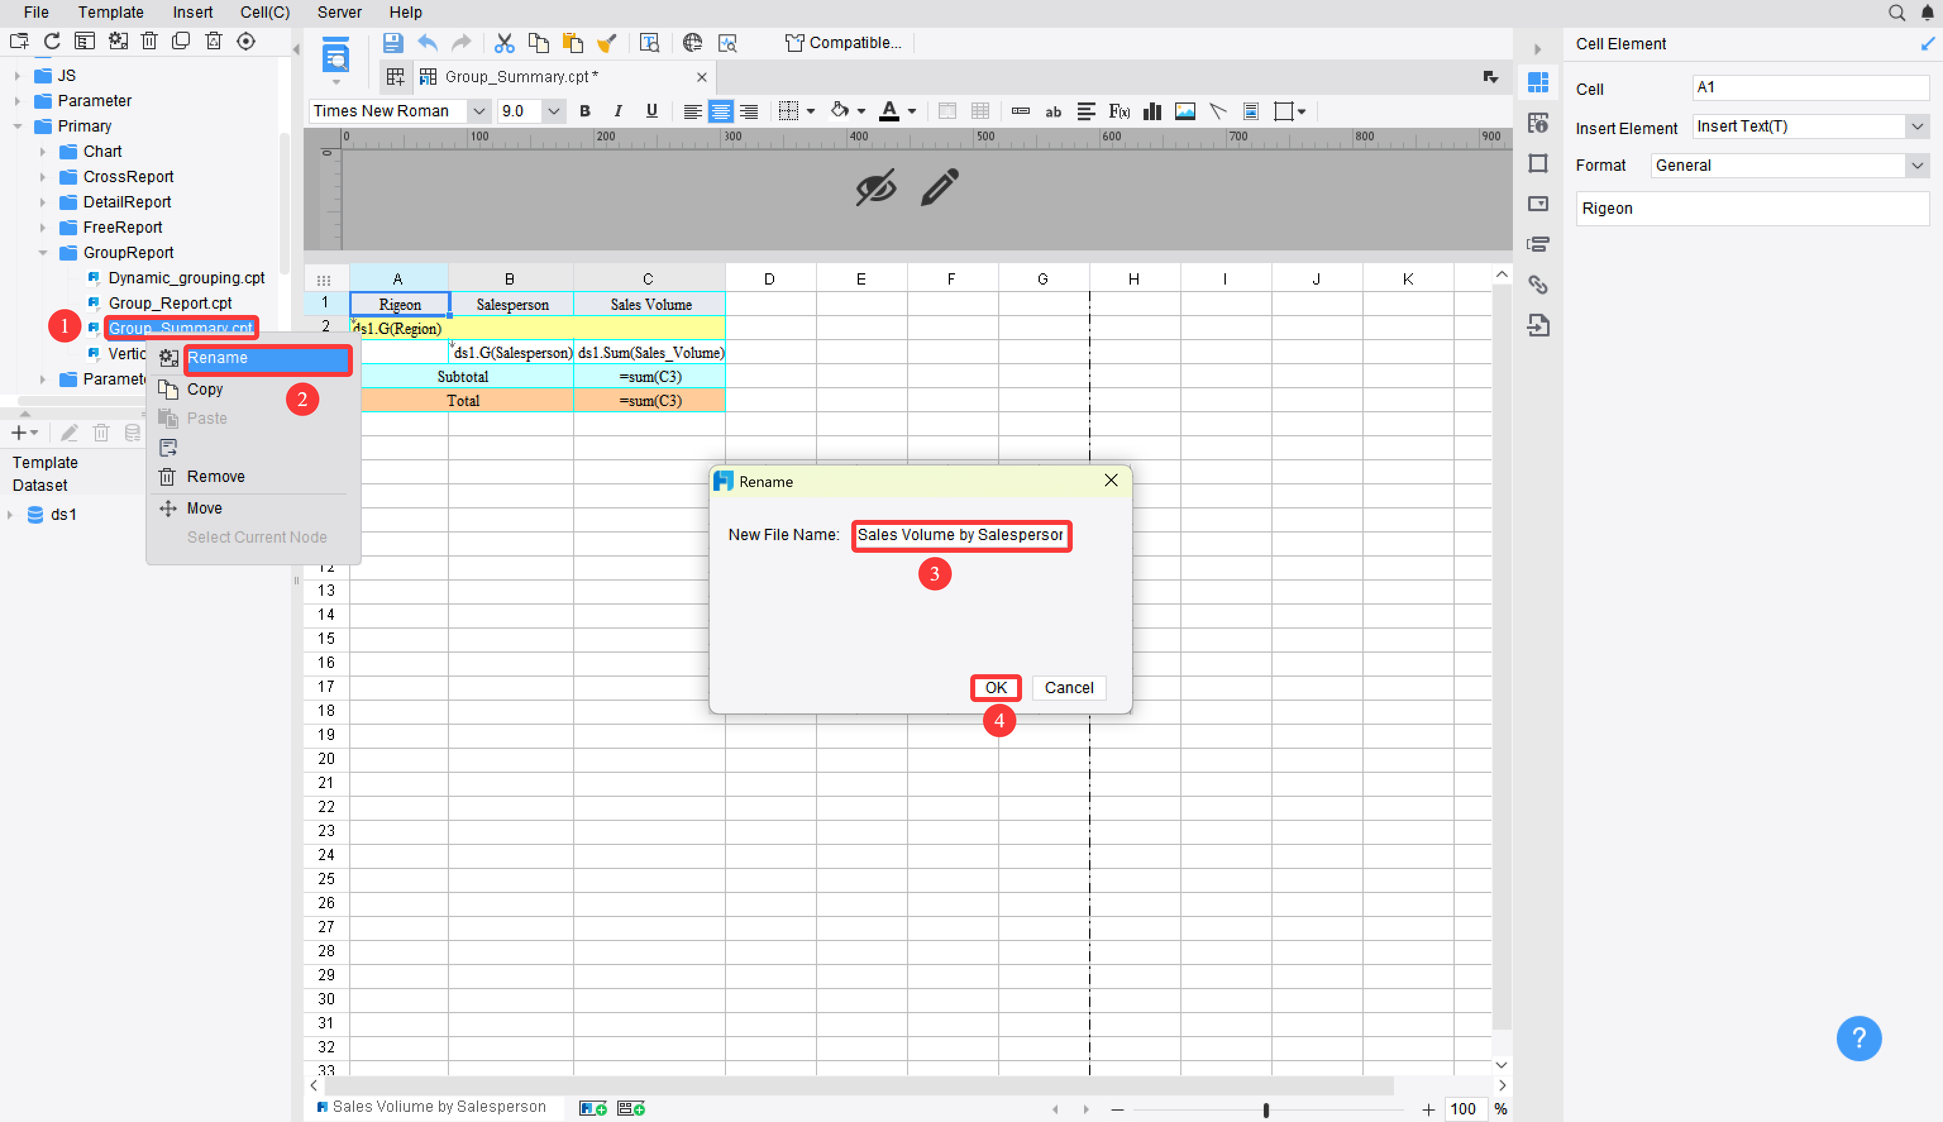This screenshot has width=1943, height=1122.
Task: Click Cancel in the Rename dialog
Action: click(1068, 687)
